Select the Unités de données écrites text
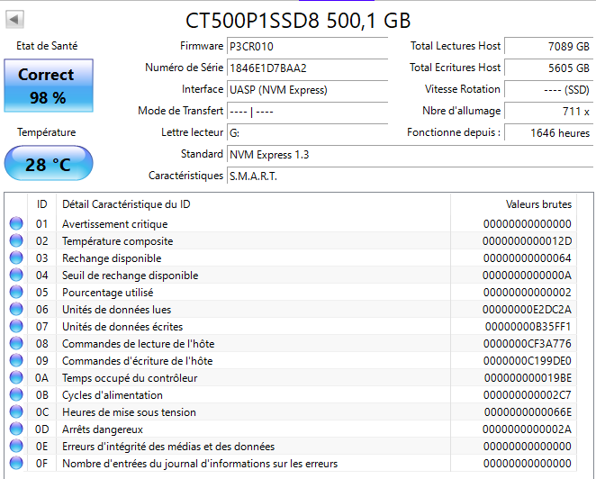This screenshot has width=596, height=479. tap(122, 327)
